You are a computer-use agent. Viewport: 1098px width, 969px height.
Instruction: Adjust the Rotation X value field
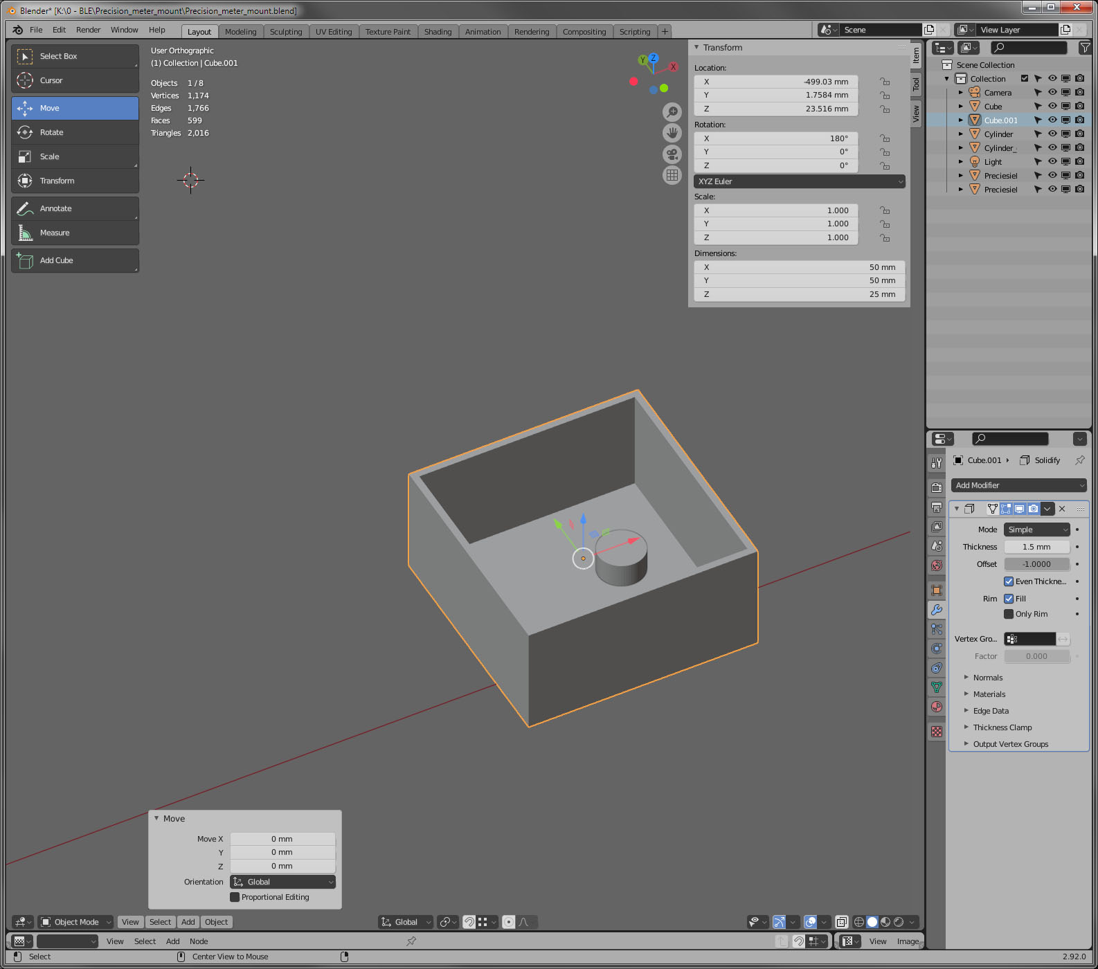click(776, 138)
